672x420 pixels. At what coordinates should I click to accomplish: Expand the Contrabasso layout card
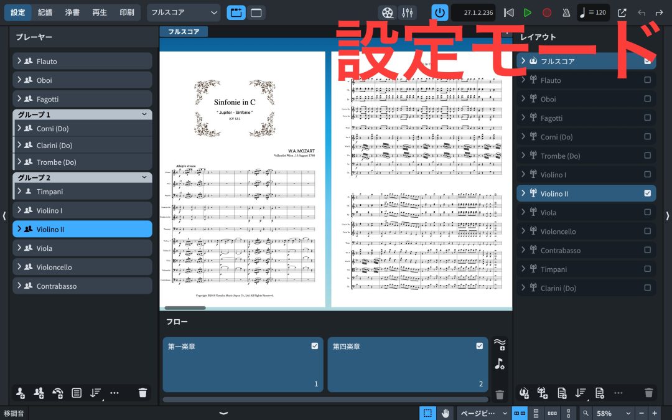click(x=523, y=250)
